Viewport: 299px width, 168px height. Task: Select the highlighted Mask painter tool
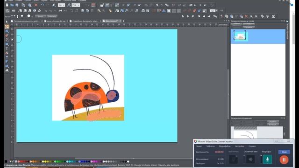[x=7, y=27]
